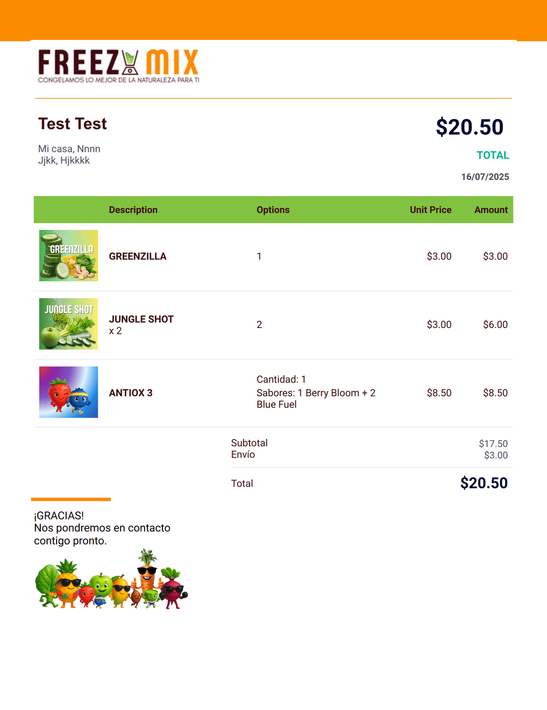Click the Description column header
Viewport: 547px width, 710px height.
click(133, 210)
